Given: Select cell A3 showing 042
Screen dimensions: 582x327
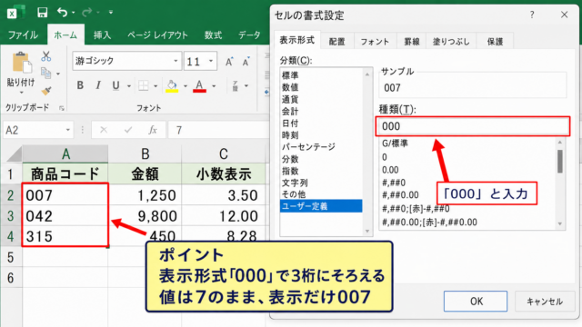Looking at the screenshot, I should pyautogui.click(x=65, y=216).
